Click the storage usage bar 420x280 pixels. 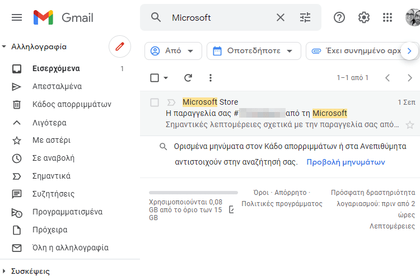[x=193, y=193]
